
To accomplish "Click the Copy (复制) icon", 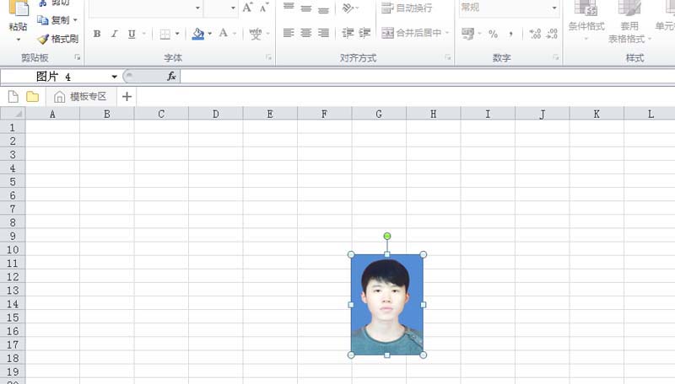I will 43,19.
